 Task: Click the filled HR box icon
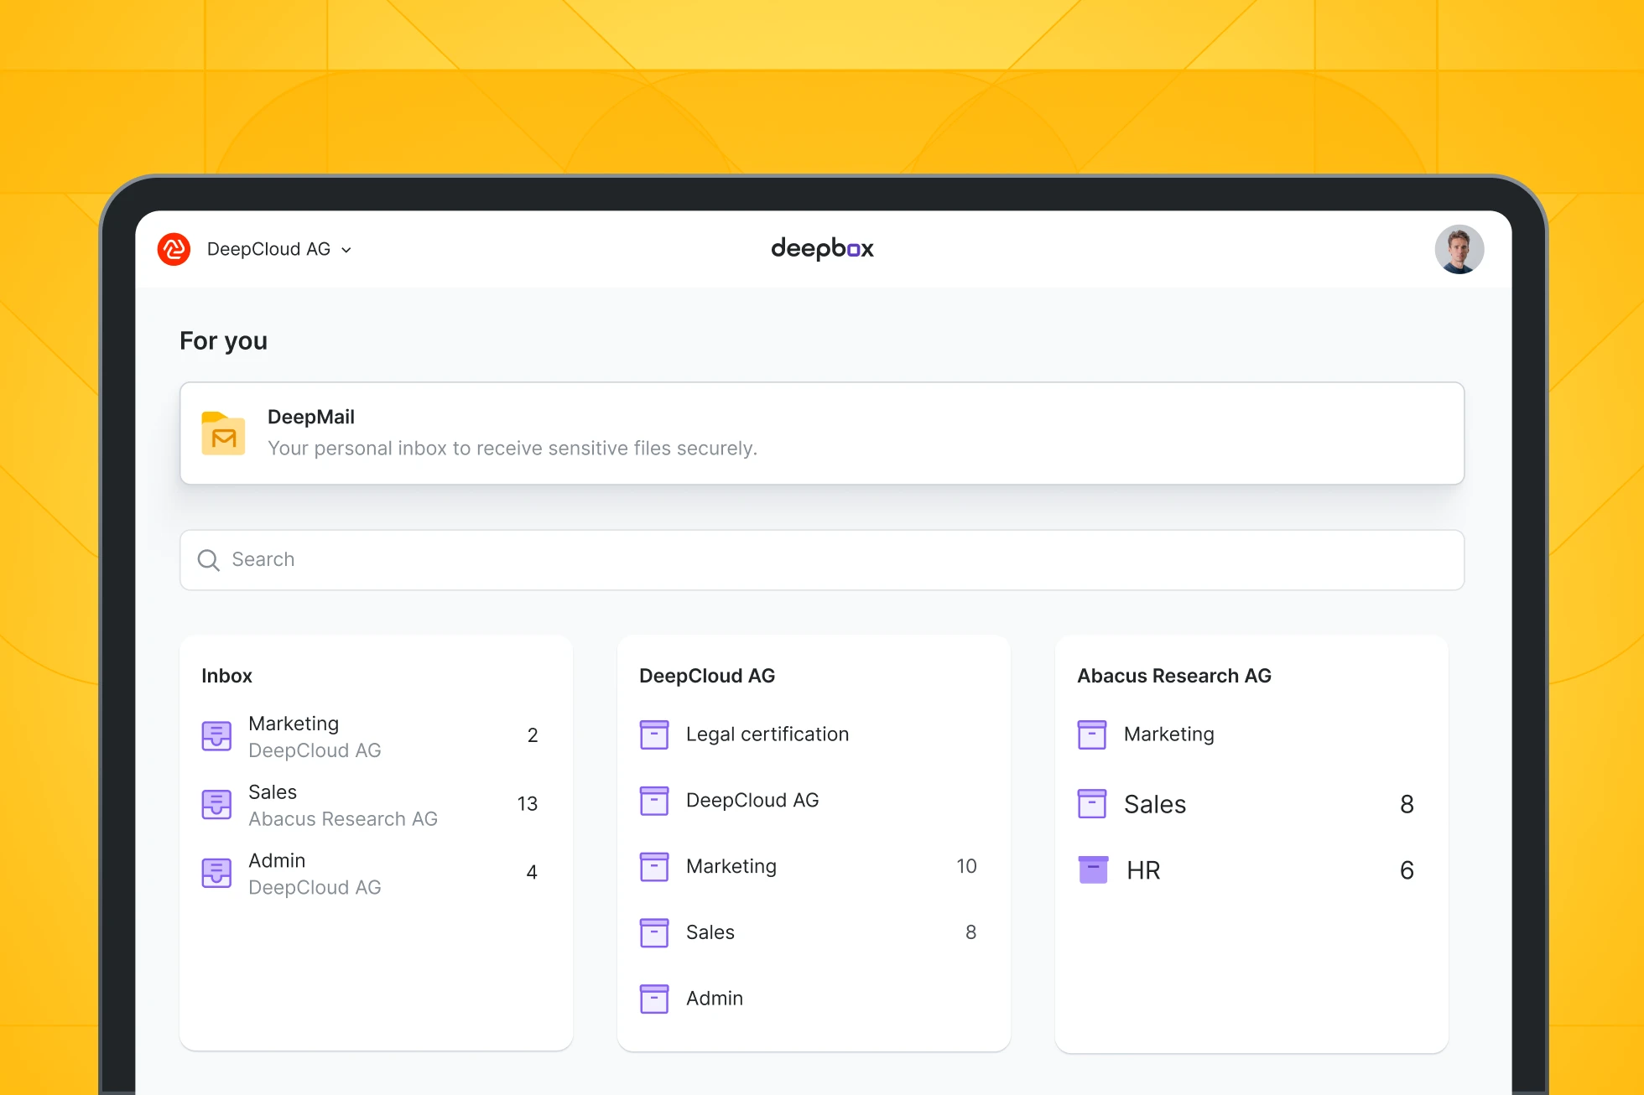point(1093,870)
